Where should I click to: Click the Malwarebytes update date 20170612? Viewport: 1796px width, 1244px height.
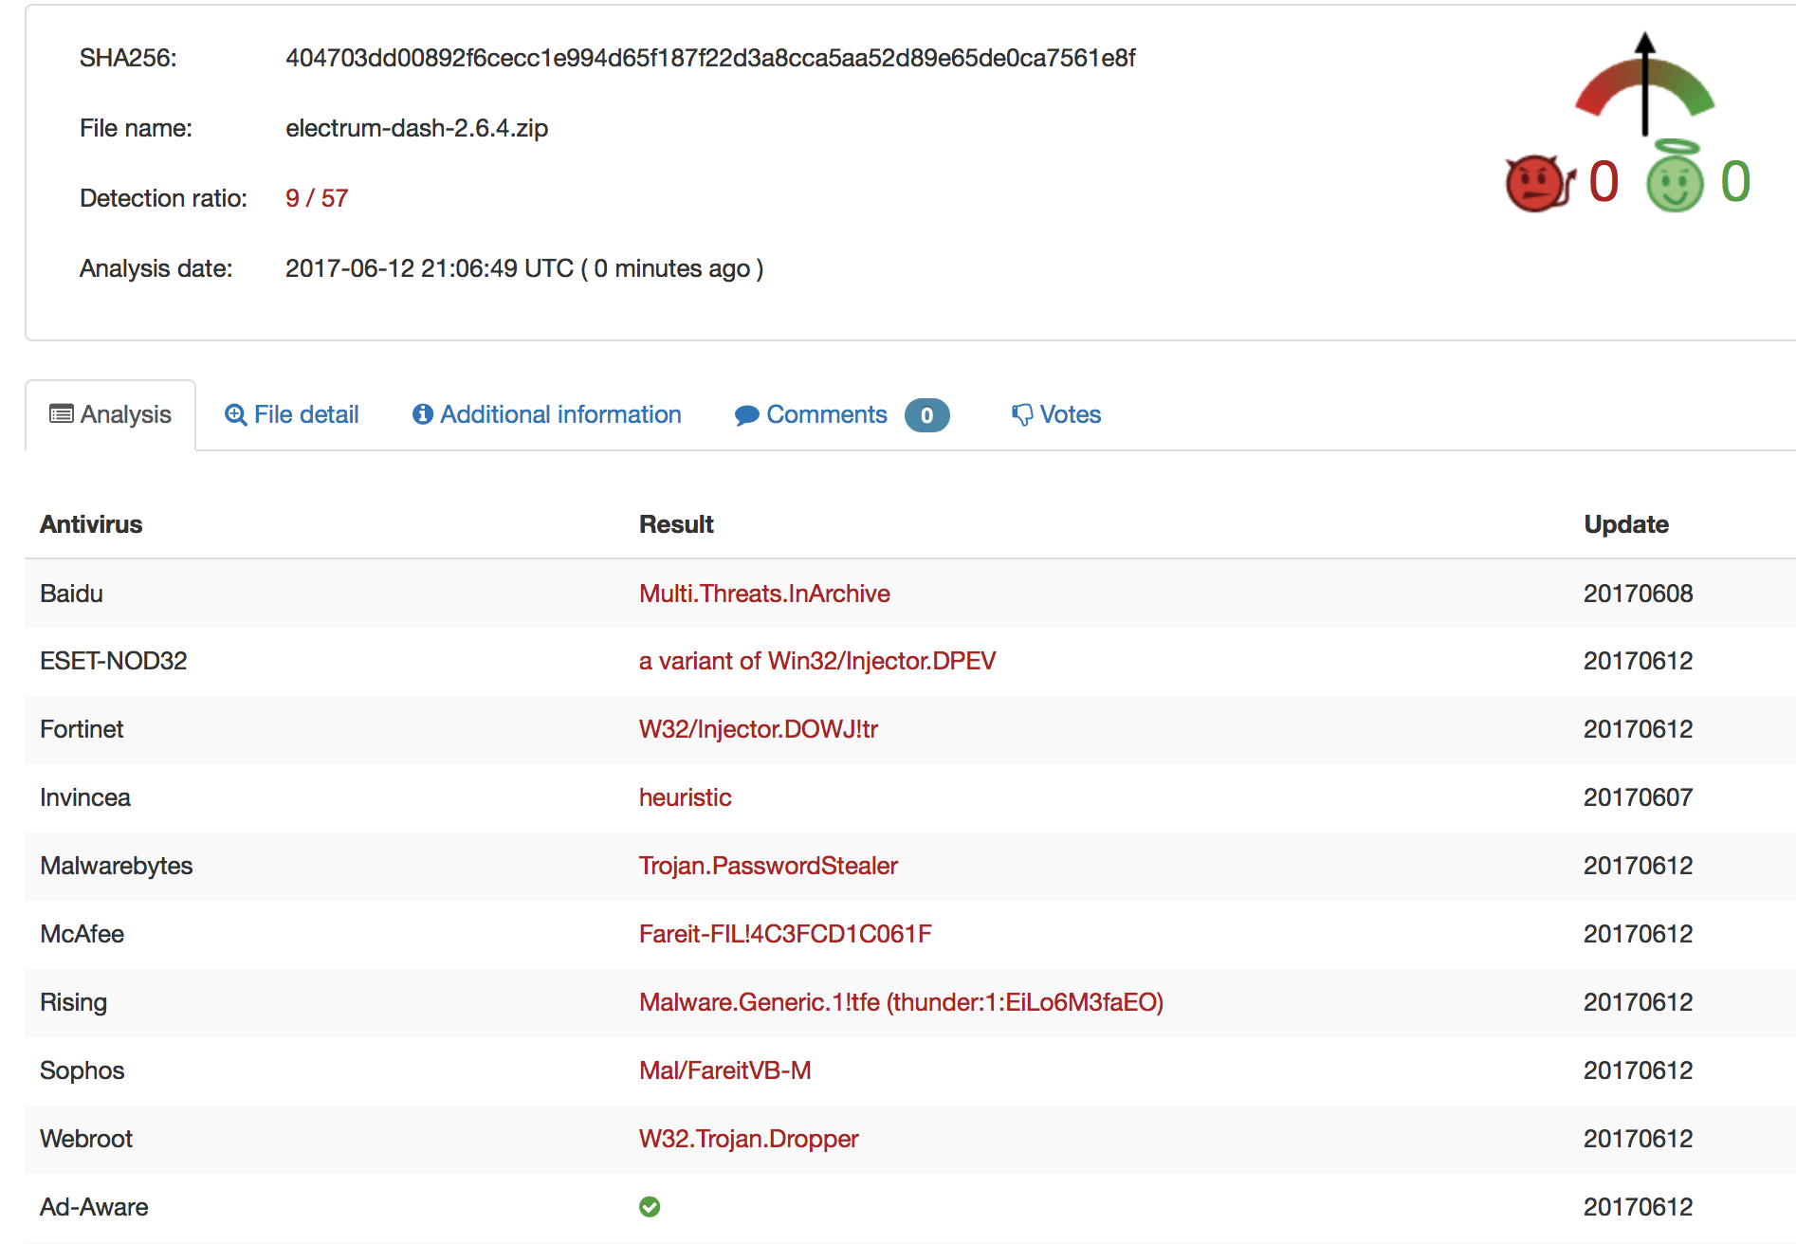pyautogui.click(x=1638, y=866)
